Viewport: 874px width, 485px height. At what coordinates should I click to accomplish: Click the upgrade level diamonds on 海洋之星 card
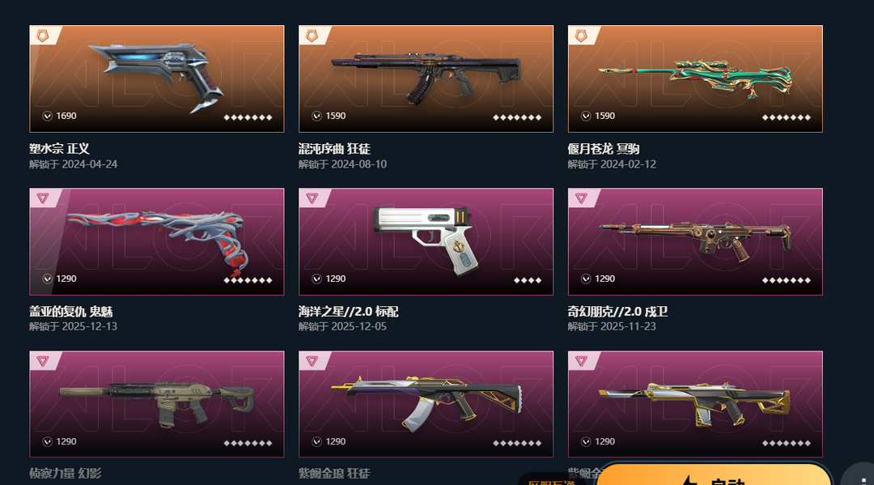point(528,280)
